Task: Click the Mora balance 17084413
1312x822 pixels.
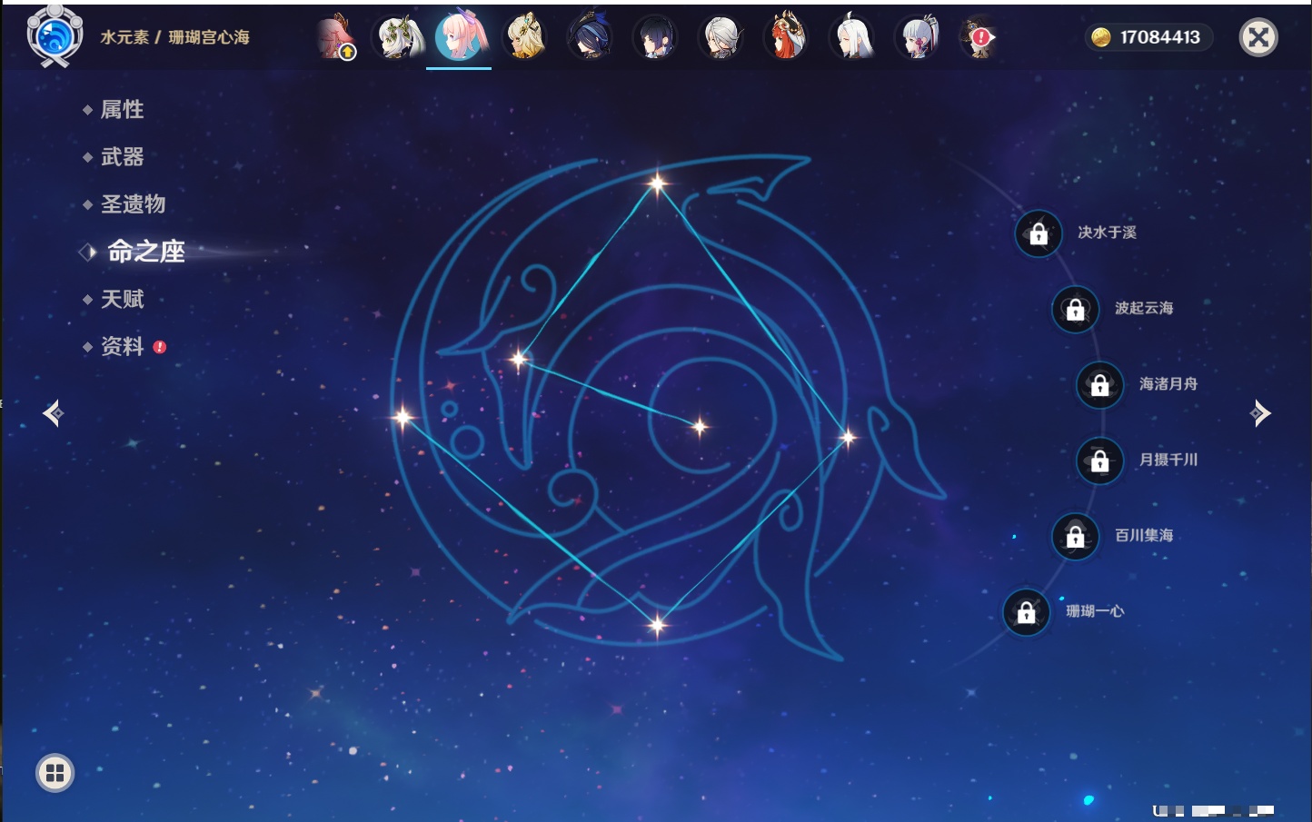Action: (x=1160, y=37)
